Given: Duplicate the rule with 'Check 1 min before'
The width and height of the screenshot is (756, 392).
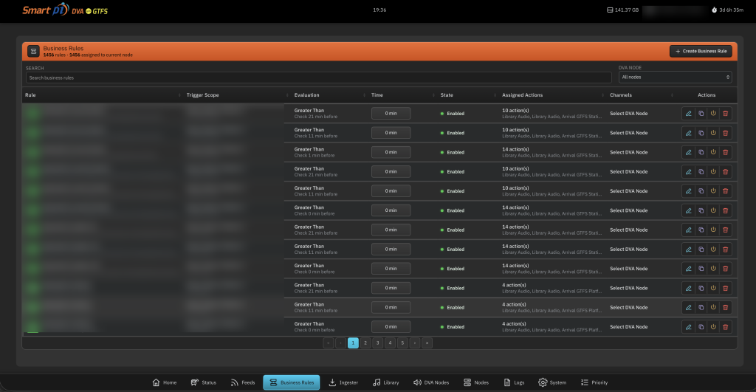Looking at the screenshot, I should [x=701, y=152].
